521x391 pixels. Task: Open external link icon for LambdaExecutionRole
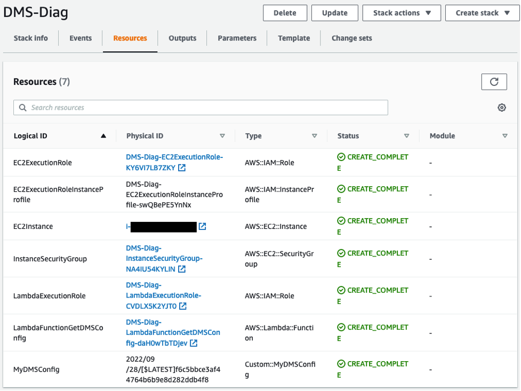pos(183,306)
